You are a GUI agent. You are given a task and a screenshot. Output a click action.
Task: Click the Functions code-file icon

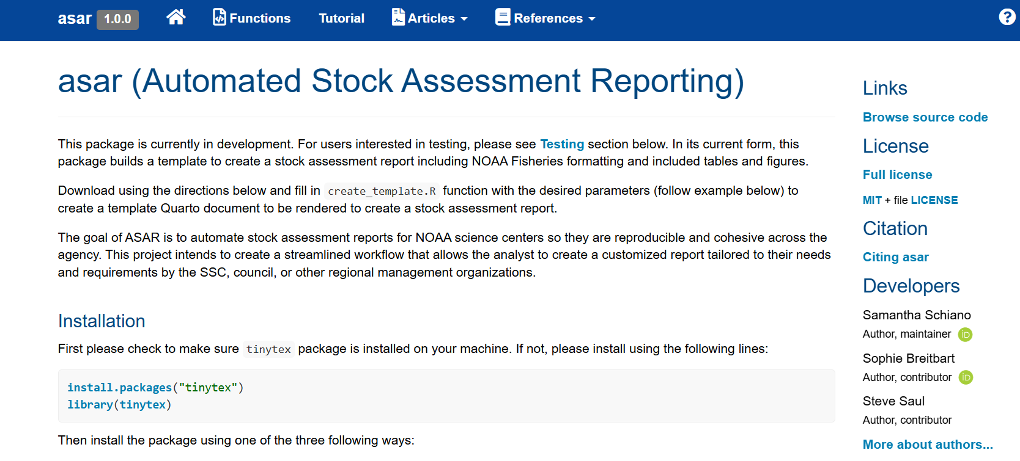coord(219,17)
